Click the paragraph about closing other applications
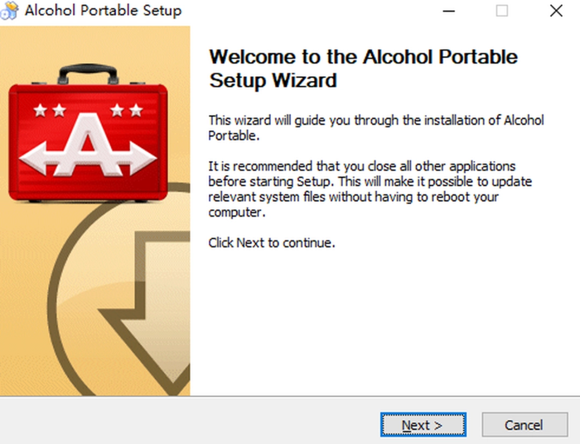 (x=371, y=189)
